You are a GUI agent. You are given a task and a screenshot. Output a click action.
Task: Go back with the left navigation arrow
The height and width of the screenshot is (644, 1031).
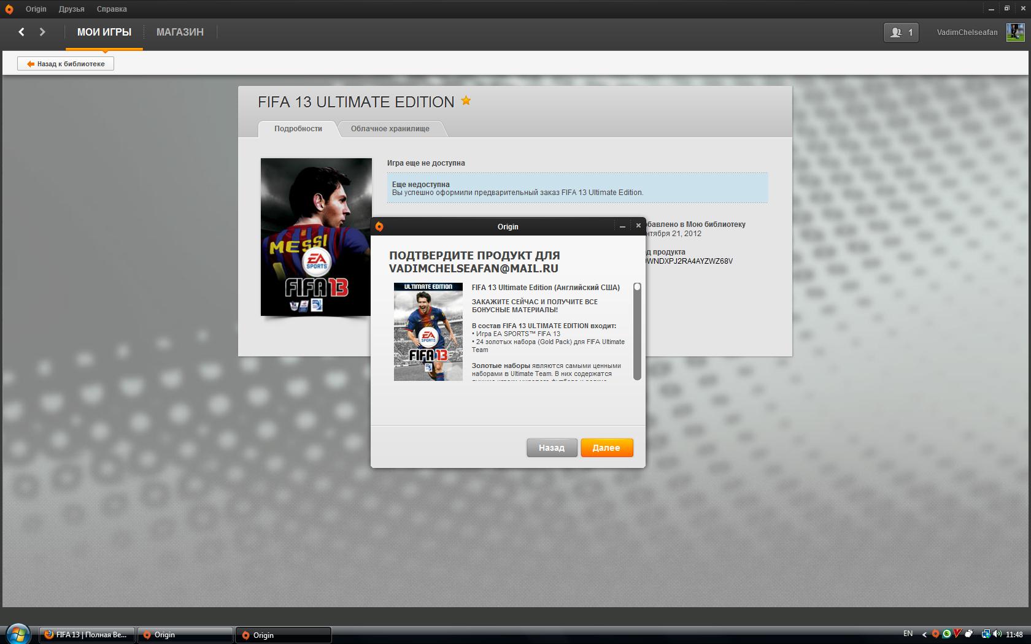coord(21,32)
